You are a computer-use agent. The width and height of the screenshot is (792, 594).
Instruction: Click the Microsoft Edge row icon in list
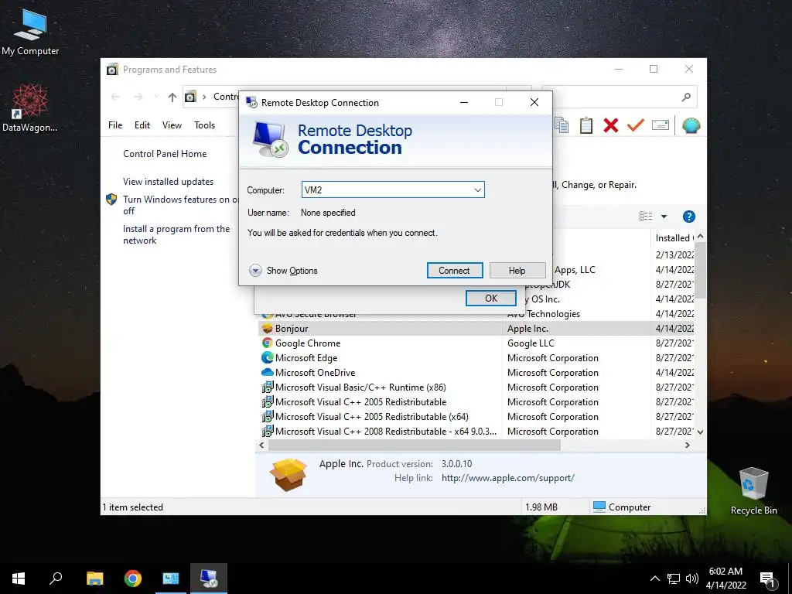point(267,357)
